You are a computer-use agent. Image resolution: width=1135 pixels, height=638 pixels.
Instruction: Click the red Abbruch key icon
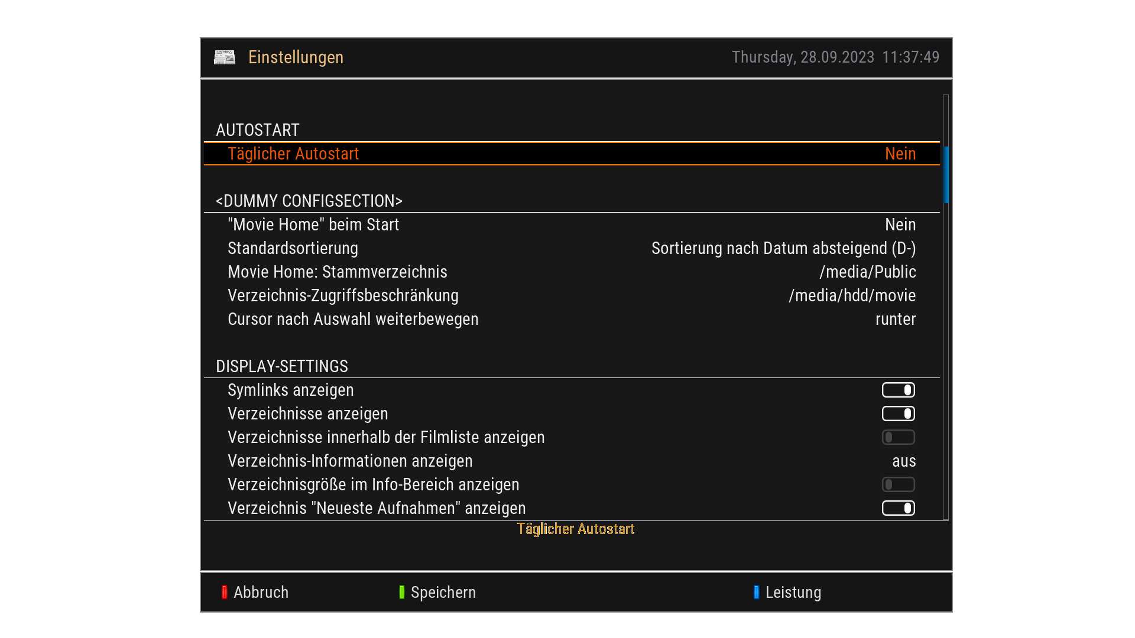(225, 593)
